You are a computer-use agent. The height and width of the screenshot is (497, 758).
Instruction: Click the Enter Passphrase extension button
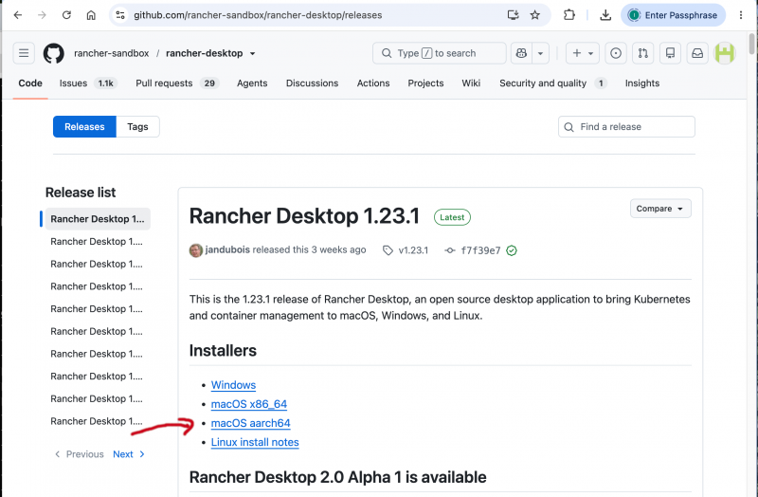(673, 15)
